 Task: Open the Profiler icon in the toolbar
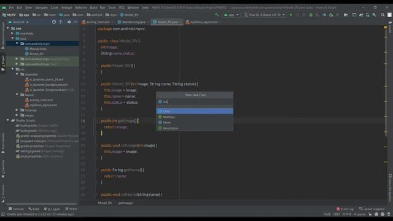(x=324, y=15)
